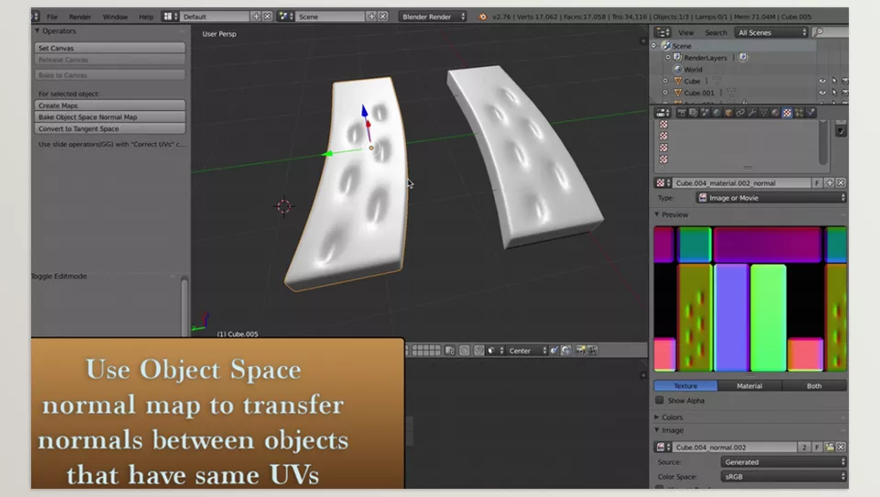The height and width of the screenshot is (497, 880).
Task: Open the Scene properties tab
Action: 705,113
